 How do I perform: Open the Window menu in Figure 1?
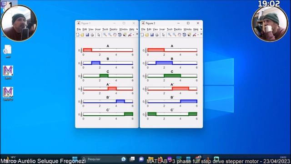pyautogui.click(x=123, y=29)
